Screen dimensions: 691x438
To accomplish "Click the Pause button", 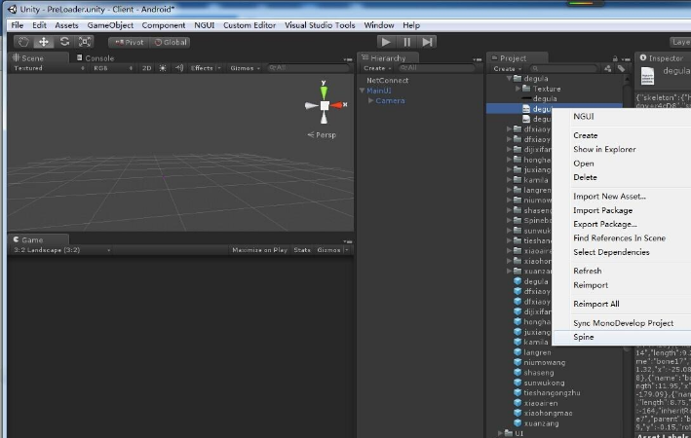I will 406,42.
